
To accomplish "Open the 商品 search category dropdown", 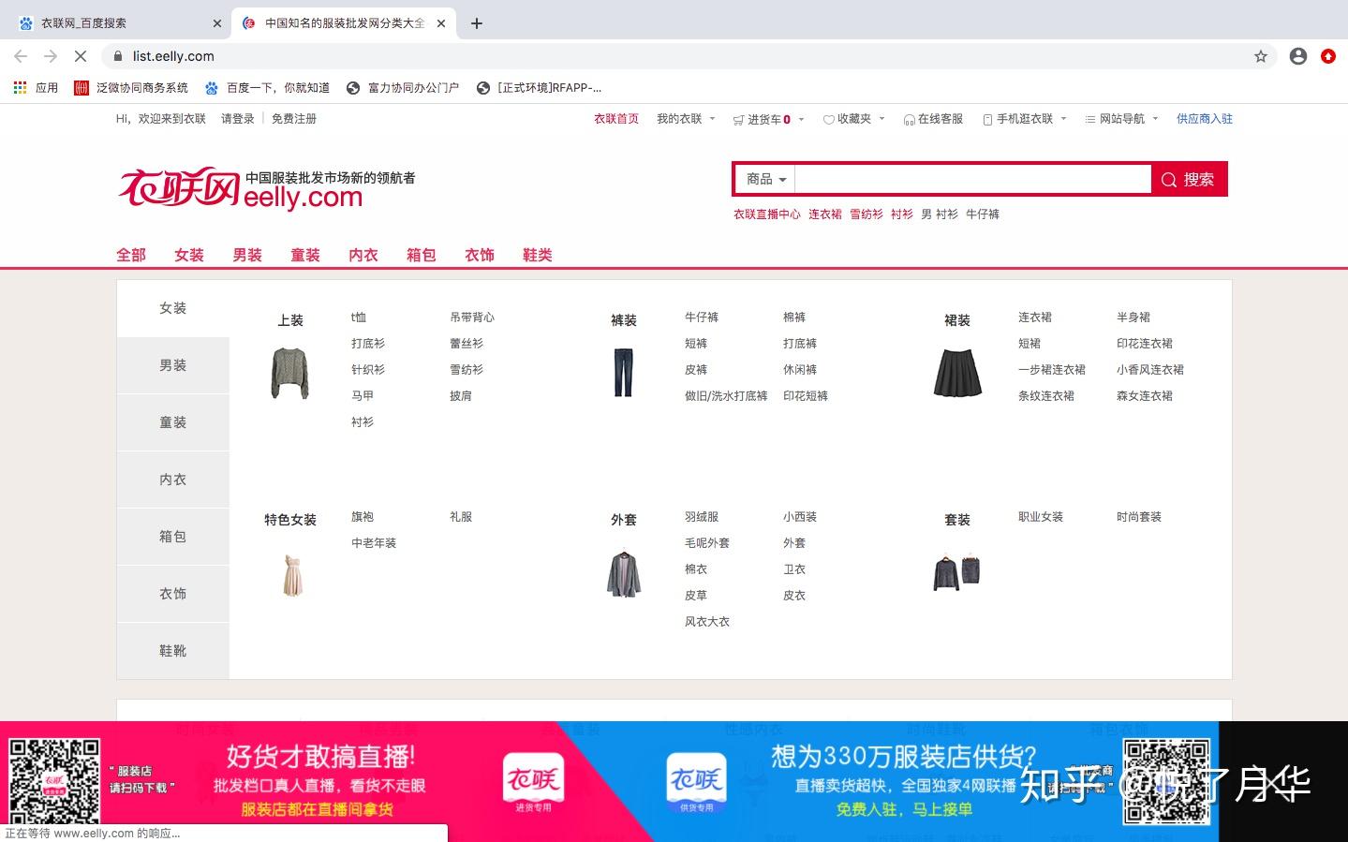I will pyautogui.click(x=763, y=179).
